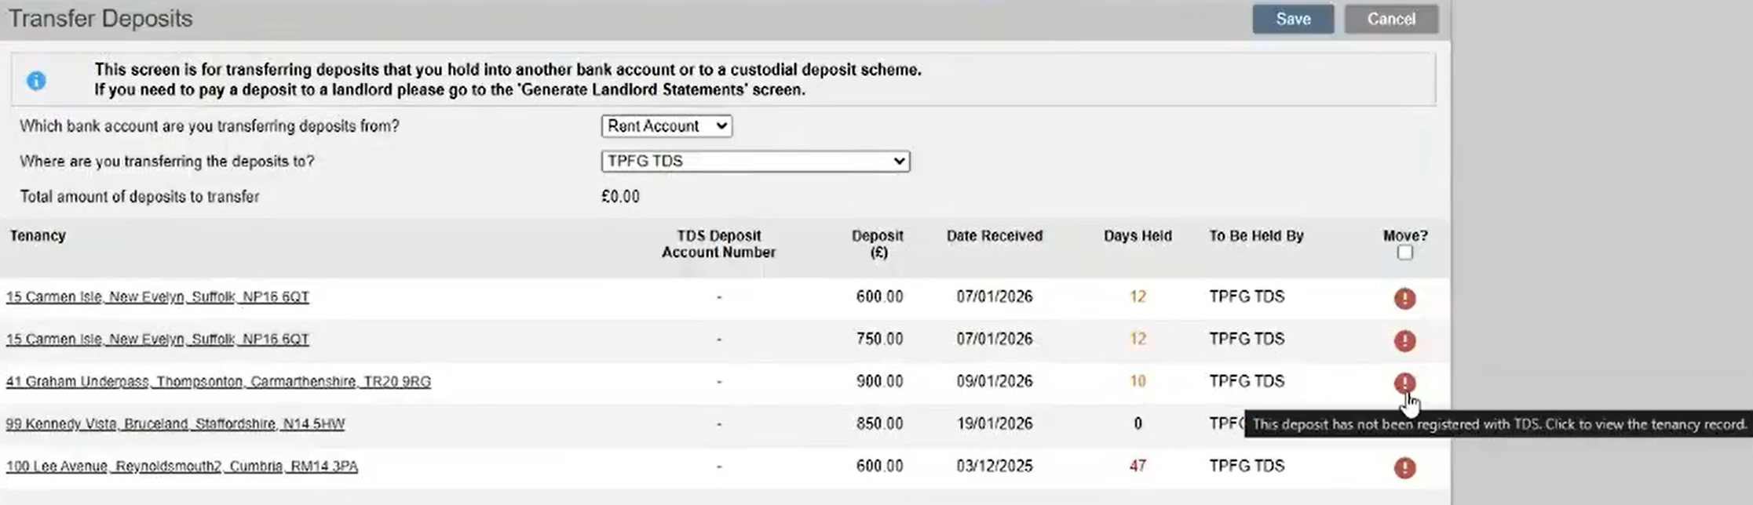Click the Transfer Deposits title
Image resolution: width=1753 pixels, height=505 pixels.
pos(100,19)
